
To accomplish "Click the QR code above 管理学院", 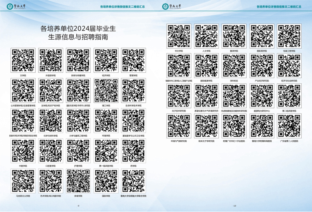I will pyautogui.click(x=133, y=60).
